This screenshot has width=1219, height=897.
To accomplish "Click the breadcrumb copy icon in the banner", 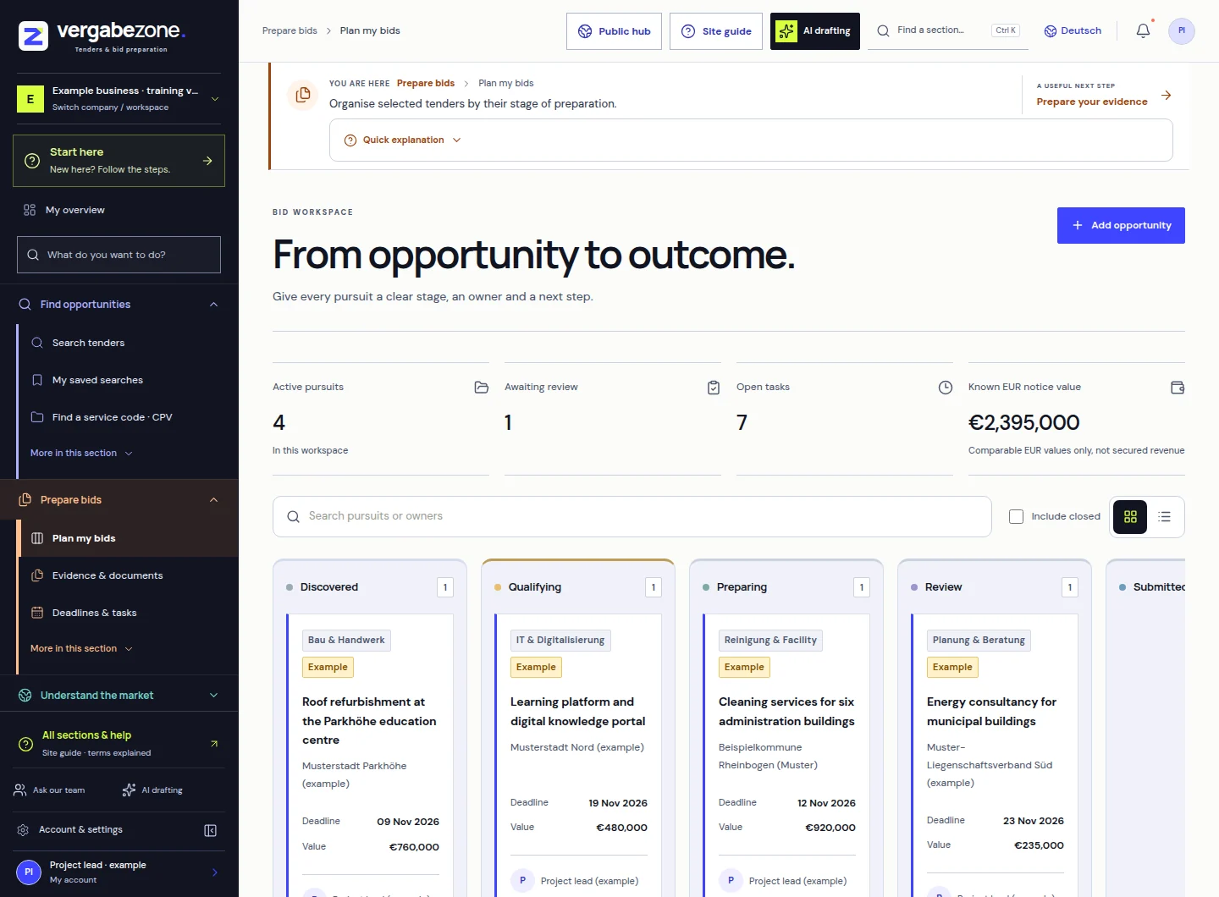I will click(302, 95).
